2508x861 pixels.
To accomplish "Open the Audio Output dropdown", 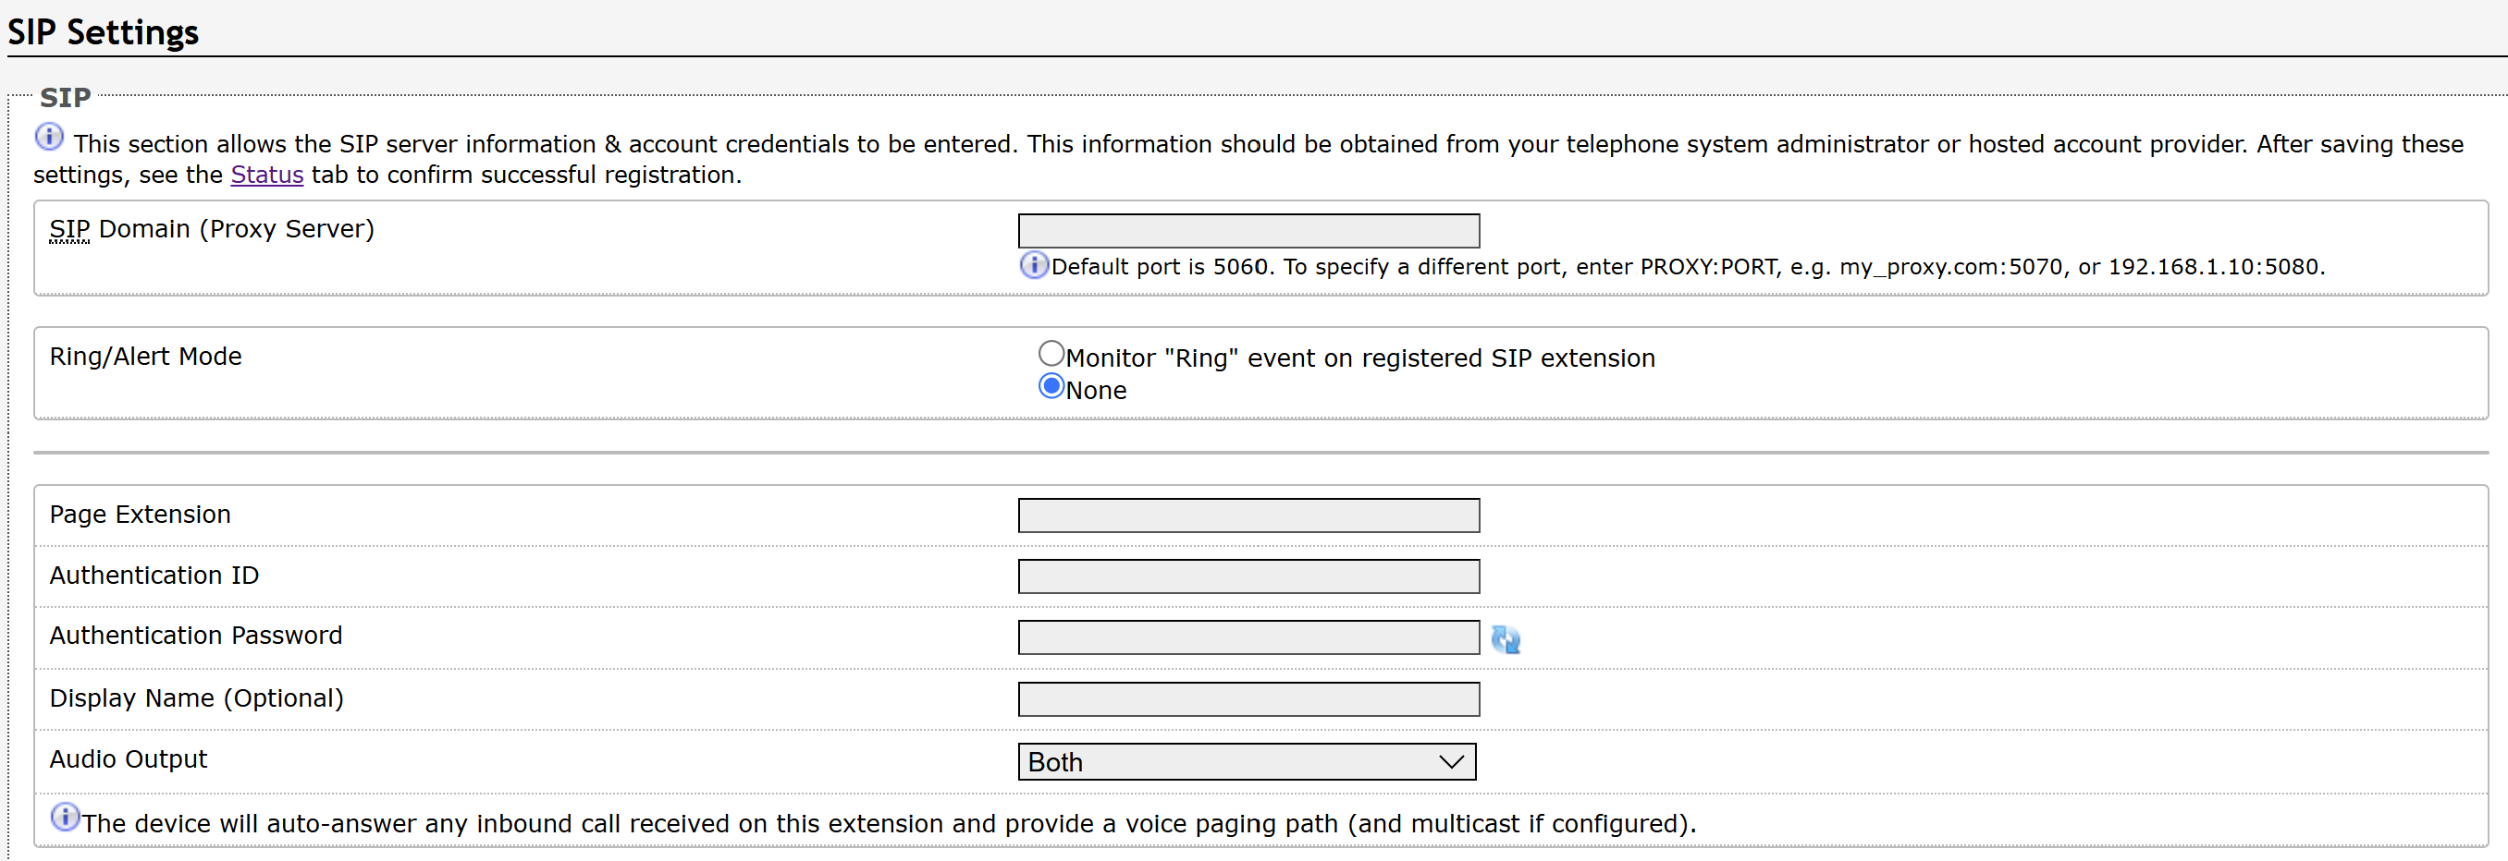I will pyautogui.click(x=1247, y=762).
